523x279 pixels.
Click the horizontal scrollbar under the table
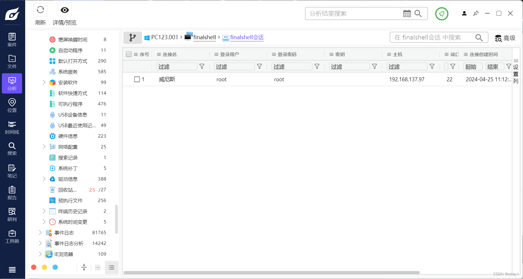coord(272,273)
